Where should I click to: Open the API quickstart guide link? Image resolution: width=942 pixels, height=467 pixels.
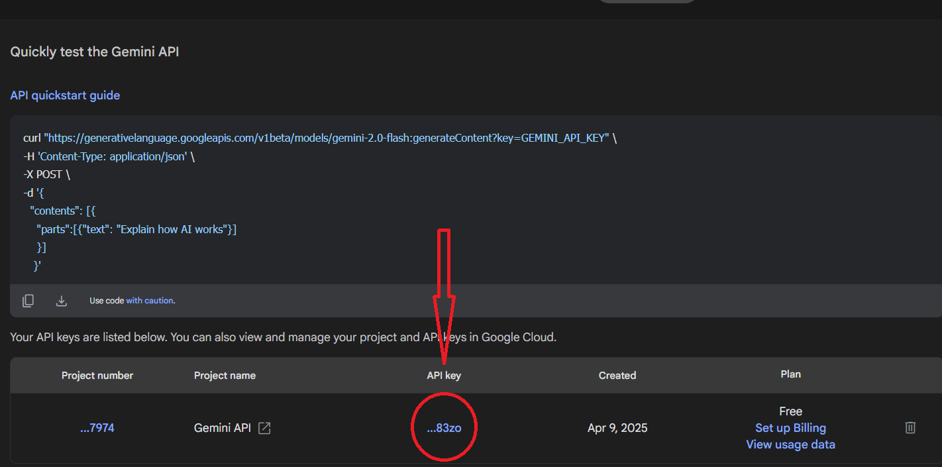pos(65,95)
